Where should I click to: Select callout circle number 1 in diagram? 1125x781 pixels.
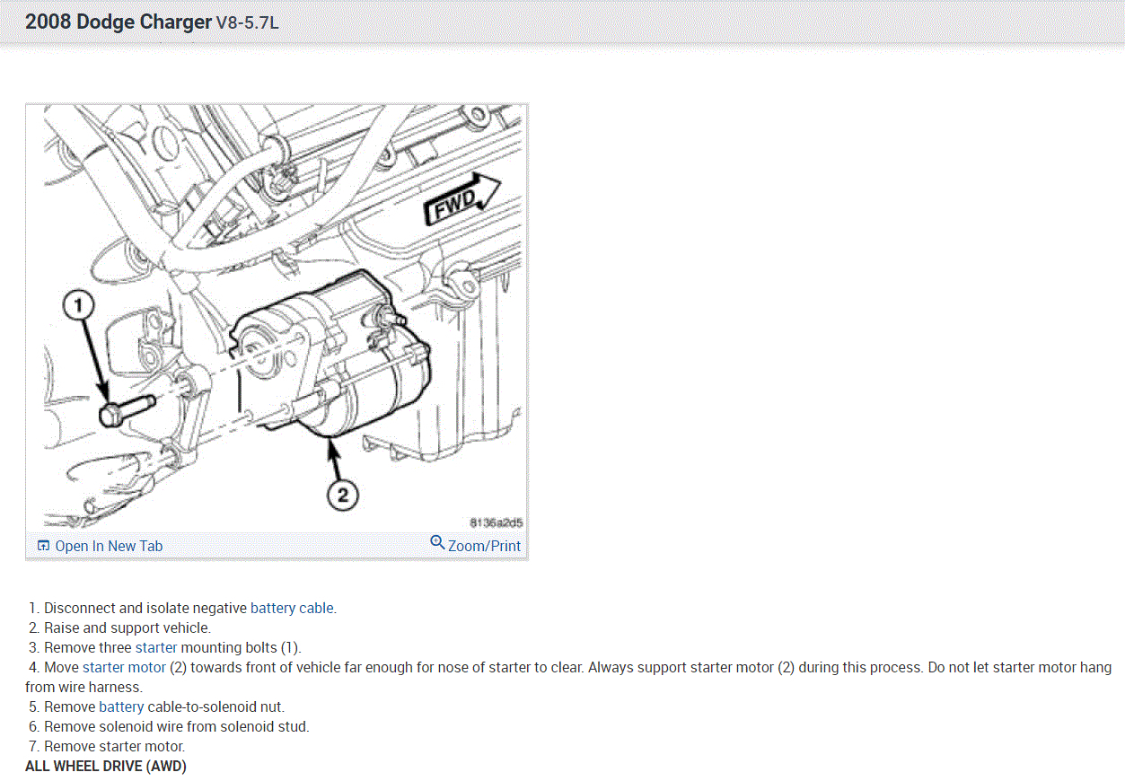[78, 306]
